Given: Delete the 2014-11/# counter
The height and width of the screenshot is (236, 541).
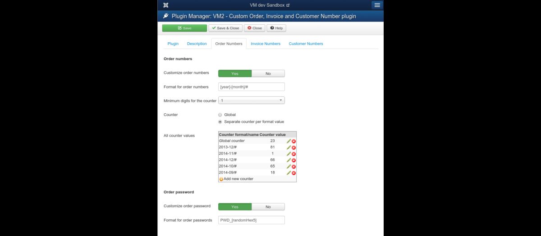Looking at the screenshot, I should coord(294,154).
